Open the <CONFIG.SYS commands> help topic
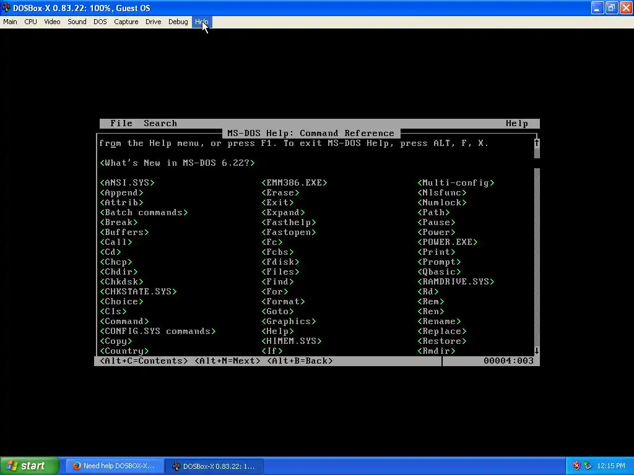This screenshot has height=475, width=634. click(157, 332)
